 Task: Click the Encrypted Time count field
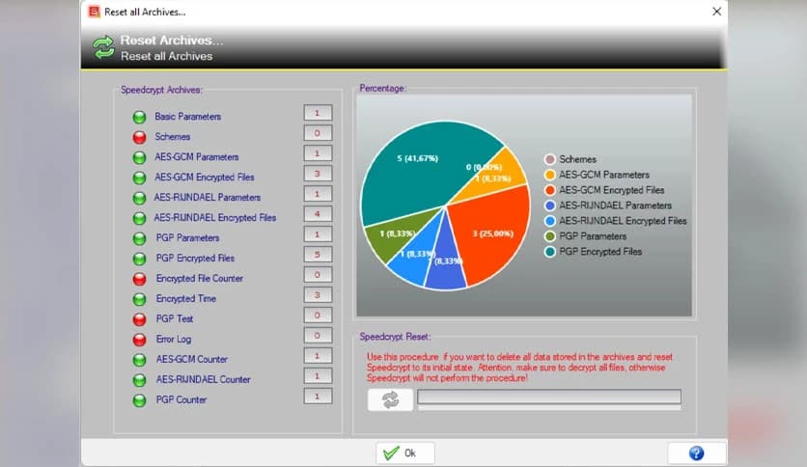coord(318,294)
